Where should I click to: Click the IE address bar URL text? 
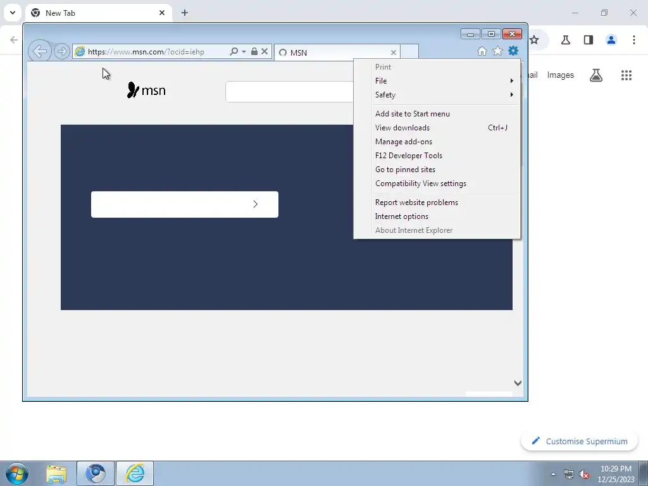[146, 52]
